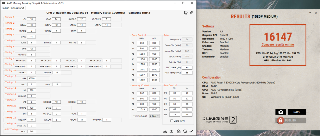The height and width of the screenshot is (136, 320).
Task: Click the home reset defaults icon
Action: pos(178,131)
